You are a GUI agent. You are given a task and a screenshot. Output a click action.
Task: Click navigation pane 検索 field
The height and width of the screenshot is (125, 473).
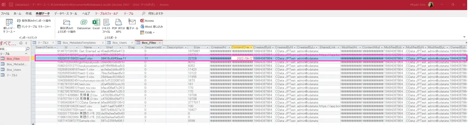tap(12, 49)
